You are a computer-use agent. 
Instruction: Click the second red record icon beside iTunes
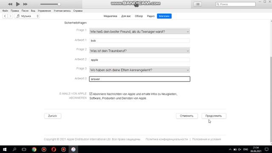tap(63, 149)
